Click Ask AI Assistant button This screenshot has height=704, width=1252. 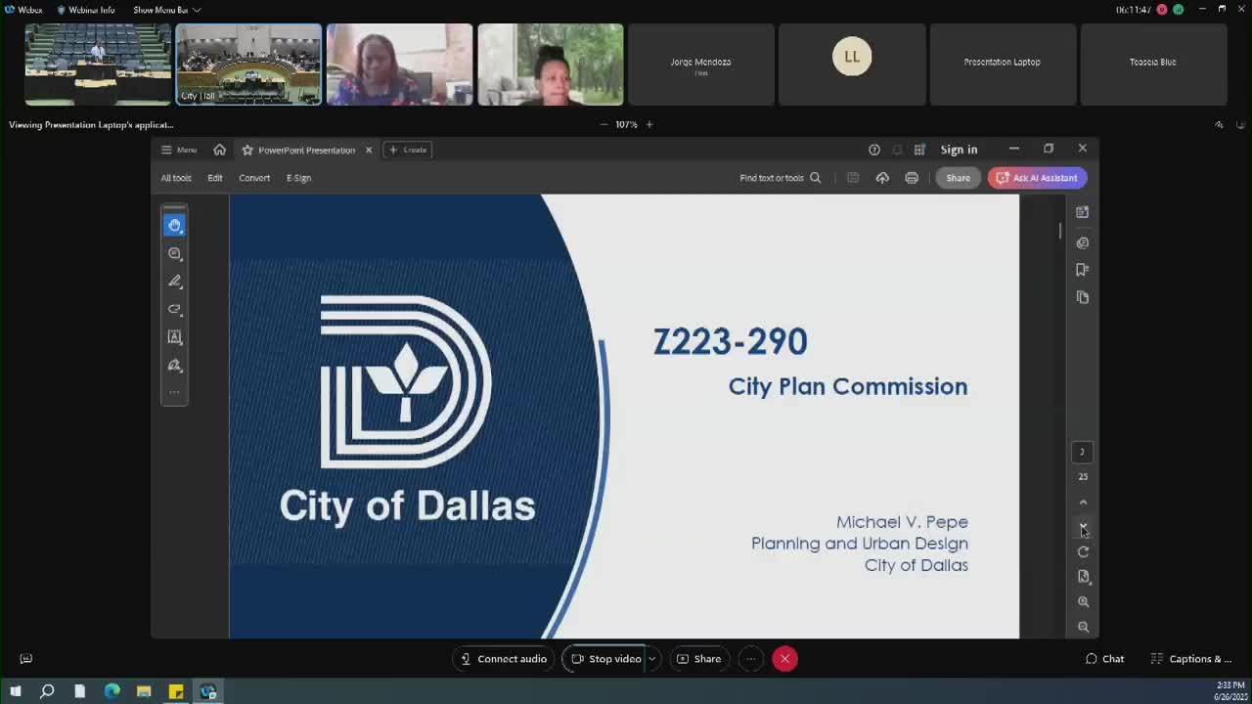[x=1037, y=178]
